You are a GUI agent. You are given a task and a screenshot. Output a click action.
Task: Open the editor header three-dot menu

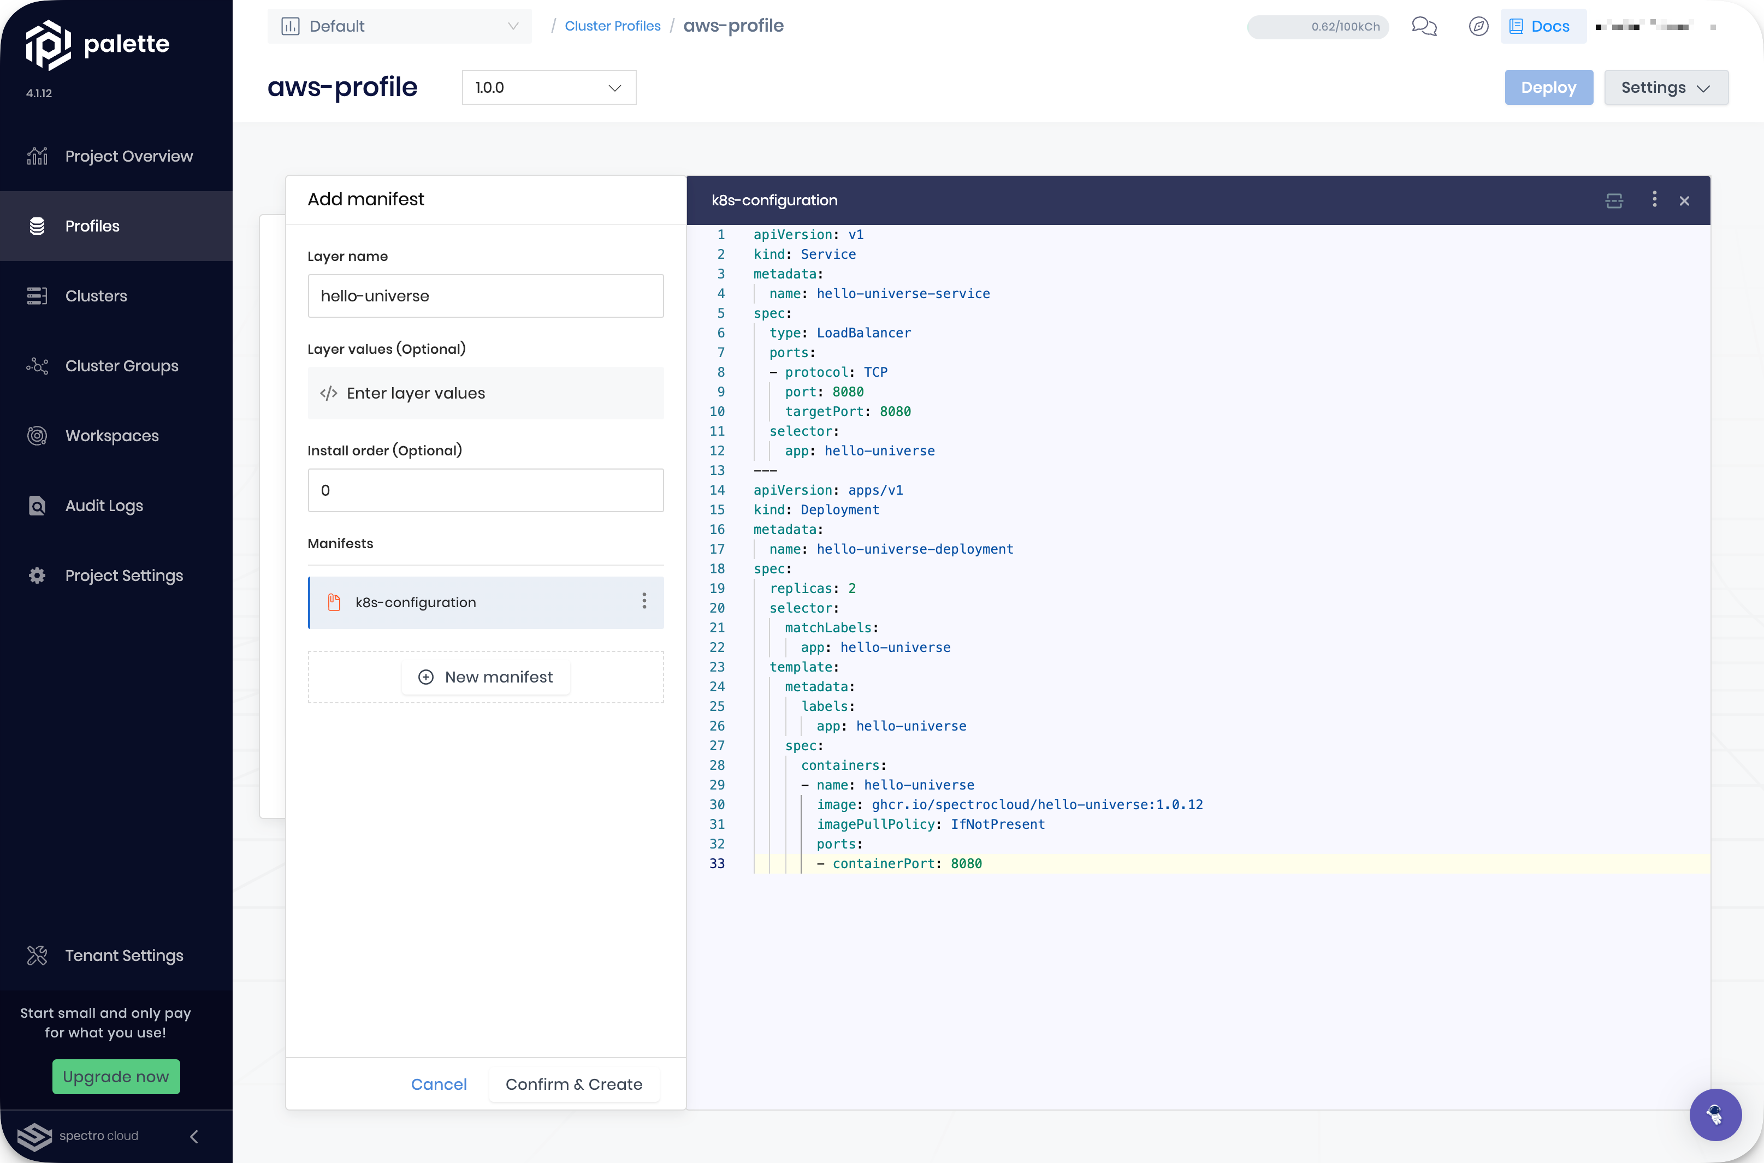point(1654,199)
